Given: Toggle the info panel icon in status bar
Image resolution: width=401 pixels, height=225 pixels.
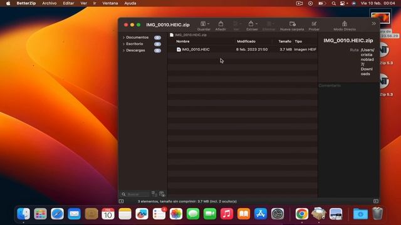Looking at the screenshot, I should point(376,201).
